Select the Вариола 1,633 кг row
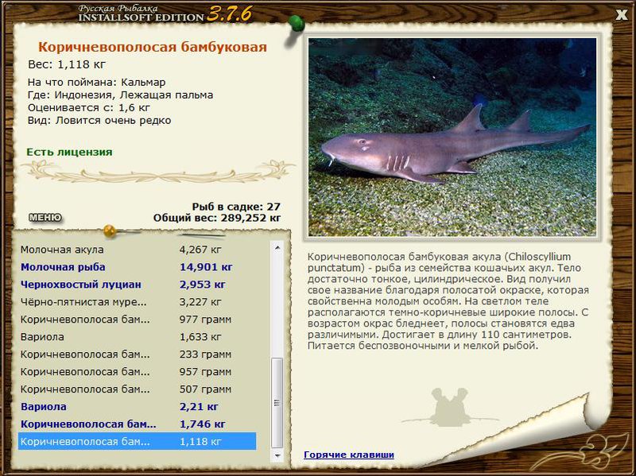This screenshot has width=636, height=476. point(138,336)
